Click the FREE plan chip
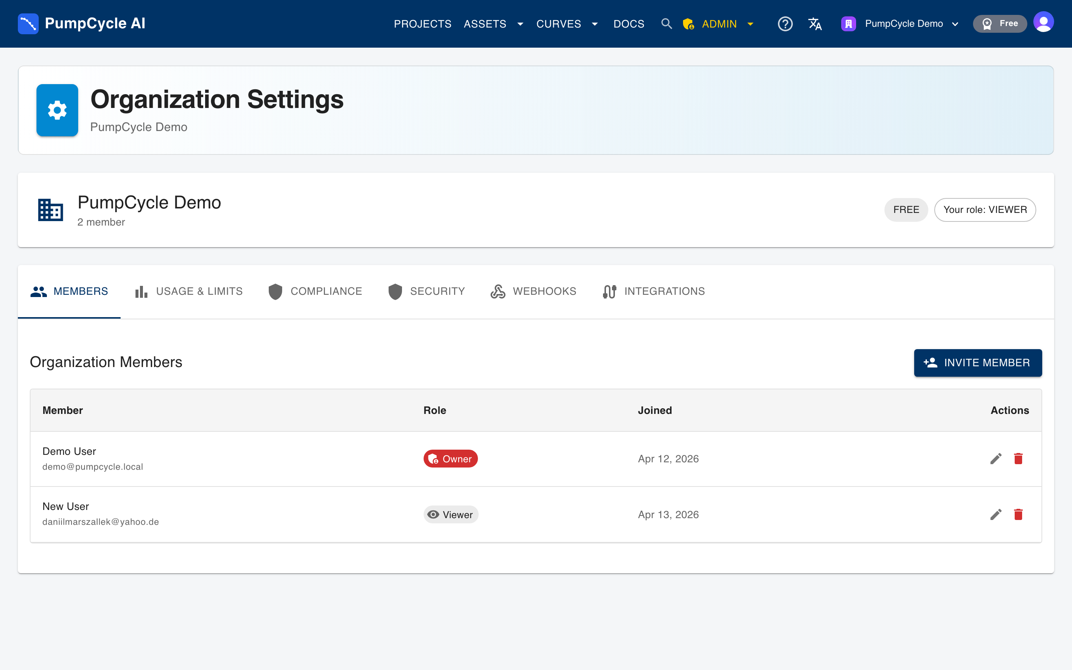The width and height of the screenshot is (1072, 670). 906,210
